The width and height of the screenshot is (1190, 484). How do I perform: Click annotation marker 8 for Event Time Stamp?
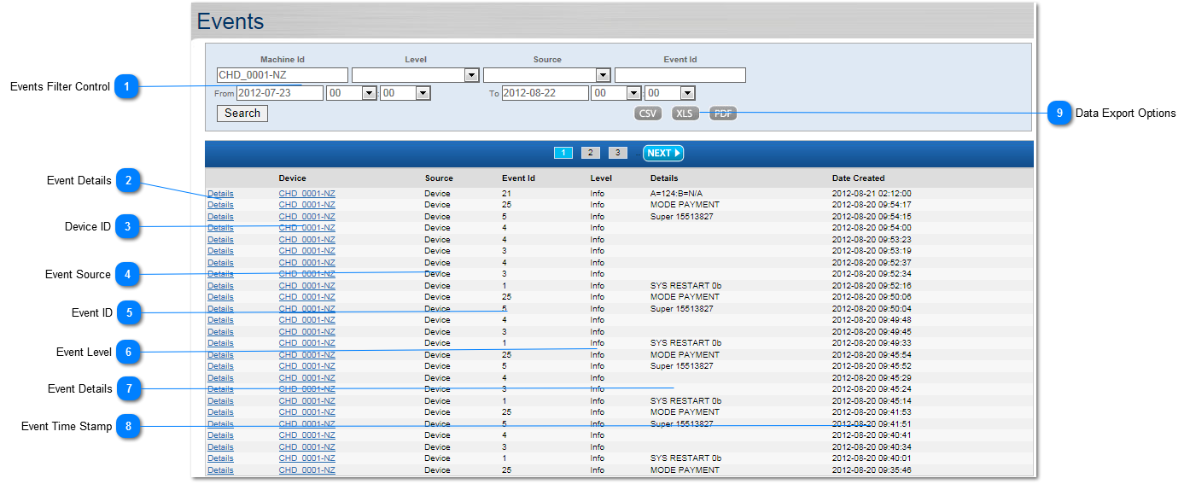click(x=128, y=426)
